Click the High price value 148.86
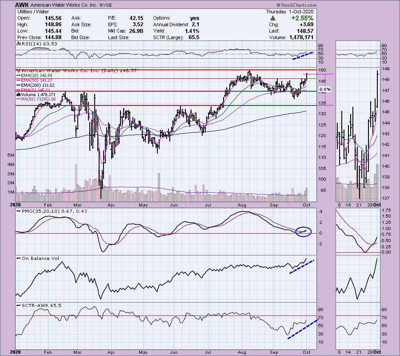This screenshot has height=356, width=400. coord(53,24)
